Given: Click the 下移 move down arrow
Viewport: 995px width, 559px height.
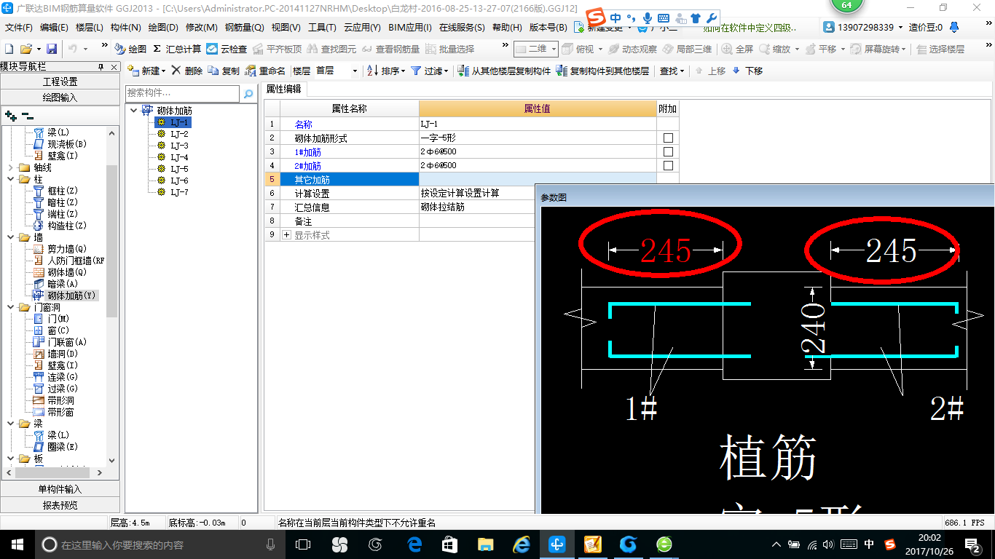Looking at the screenshot, I should tap(747, 71).
